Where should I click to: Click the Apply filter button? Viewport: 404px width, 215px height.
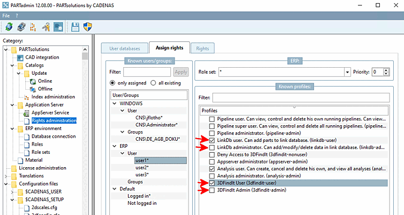(x=181, y=72)
